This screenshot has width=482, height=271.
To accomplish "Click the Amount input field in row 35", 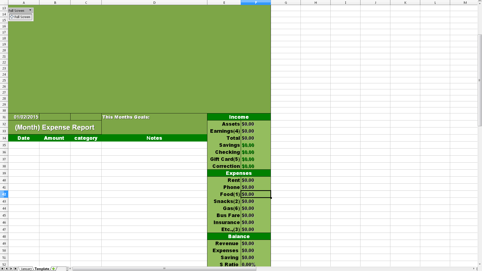I will 55,145.
